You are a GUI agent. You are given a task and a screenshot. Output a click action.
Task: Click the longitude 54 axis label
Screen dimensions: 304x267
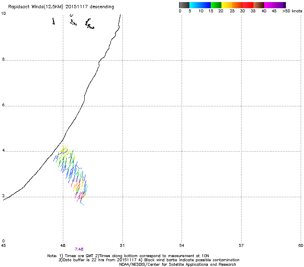(182, 246)
